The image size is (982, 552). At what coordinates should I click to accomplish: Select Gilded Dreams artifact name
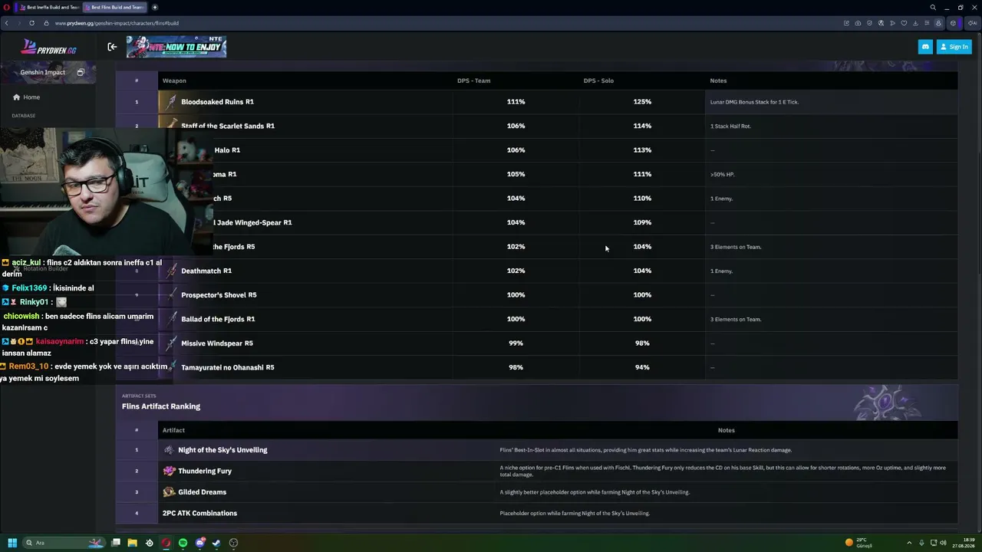click(x=203, y=492)
